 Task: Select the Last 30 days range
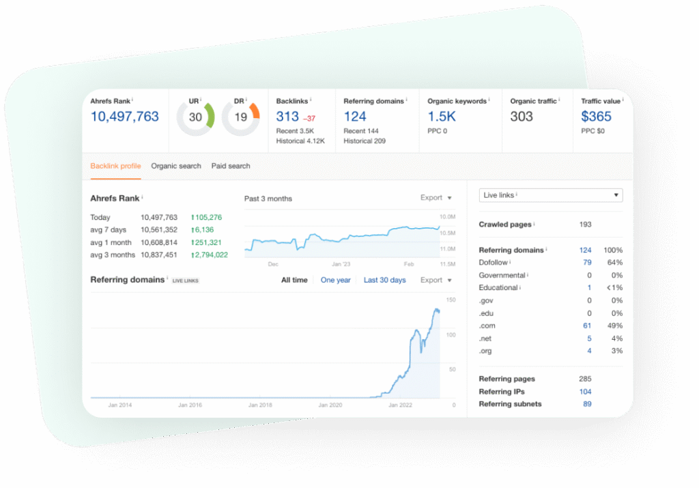[384, 280]
